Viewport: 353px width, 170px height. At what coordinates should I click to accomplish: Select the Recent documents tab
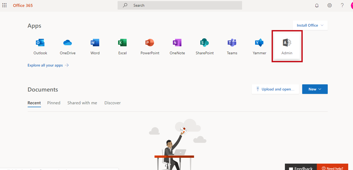coord(34,103)
